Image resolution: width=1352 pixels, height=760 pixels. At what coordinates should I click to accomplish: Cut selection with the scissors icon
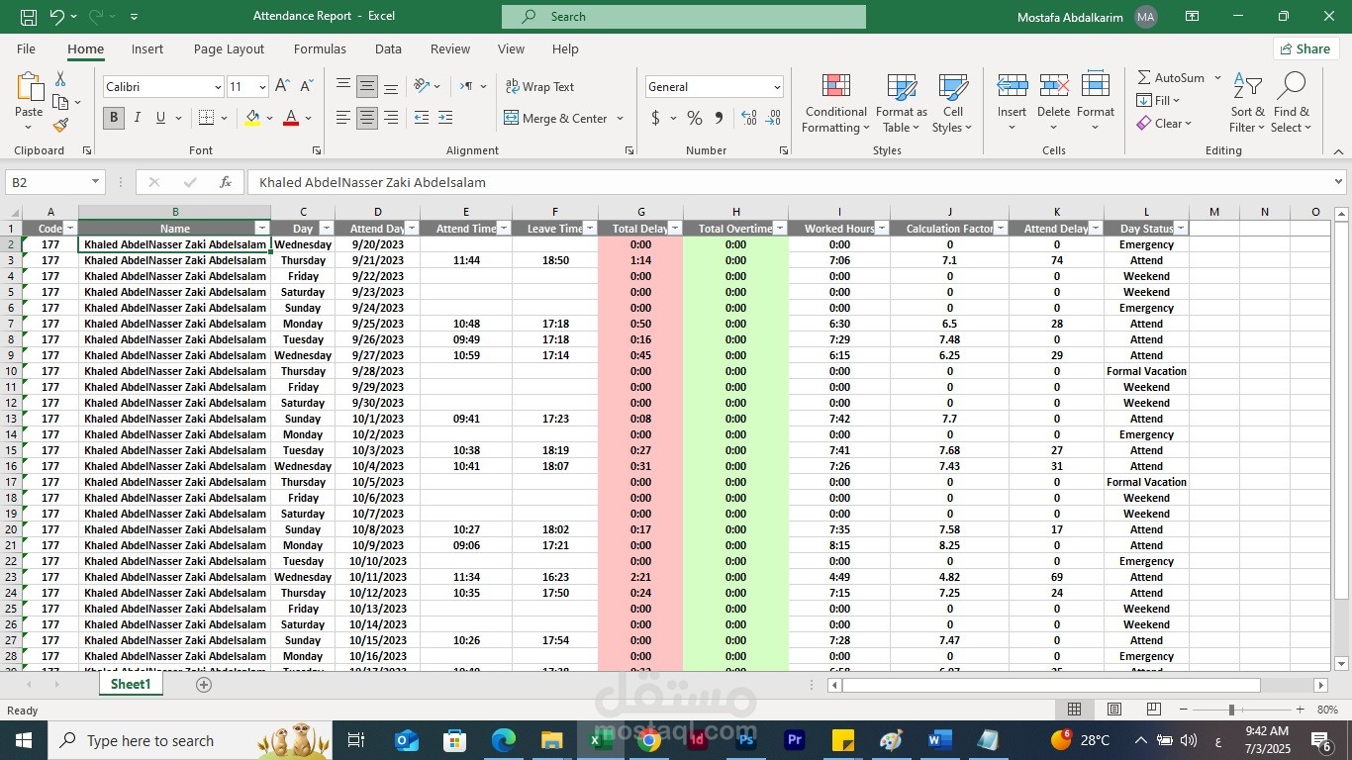click(60, 79)
